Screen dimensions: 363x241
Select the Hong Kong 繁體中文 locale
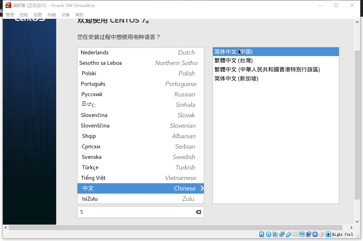tap(276, 70)
